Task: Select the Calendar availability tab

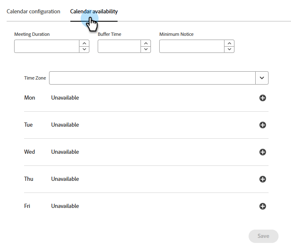Action: tap(94, 12)
